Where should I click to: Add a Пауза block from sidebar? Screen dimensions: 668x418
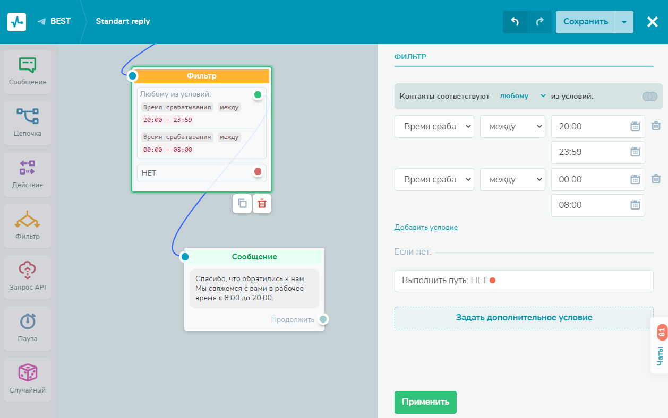tap(28, 328)
